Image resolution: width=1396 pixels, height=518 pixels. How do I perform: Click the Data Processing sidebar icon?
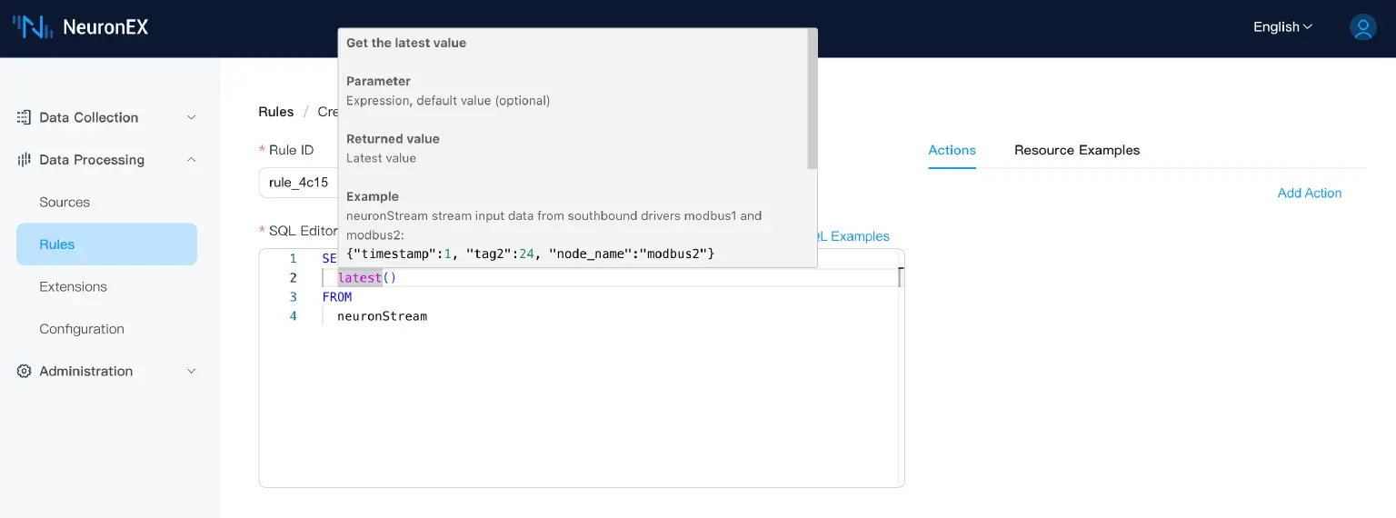pos(24,160)
